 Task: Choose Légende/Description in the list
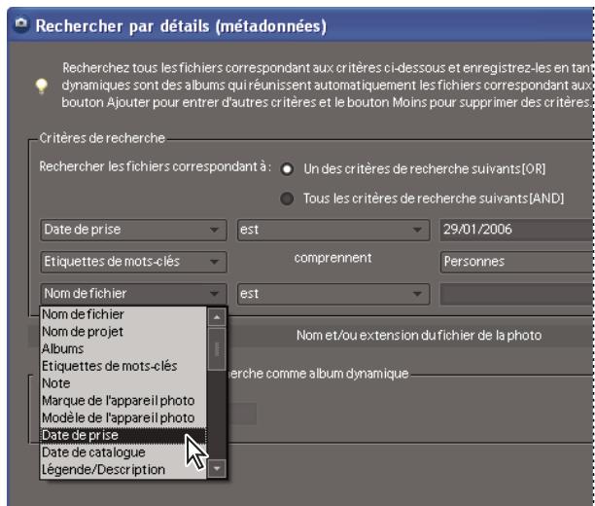tap(123, 470)
